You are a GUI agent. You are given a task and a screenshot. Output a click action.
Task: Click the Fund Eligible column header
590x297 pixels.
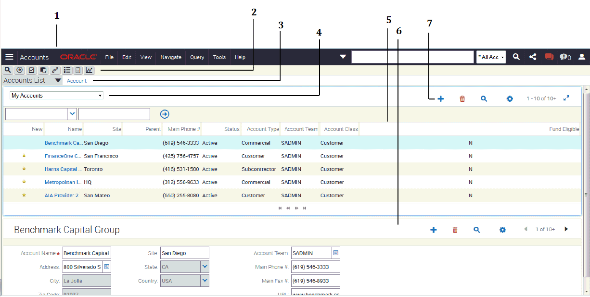564,129
